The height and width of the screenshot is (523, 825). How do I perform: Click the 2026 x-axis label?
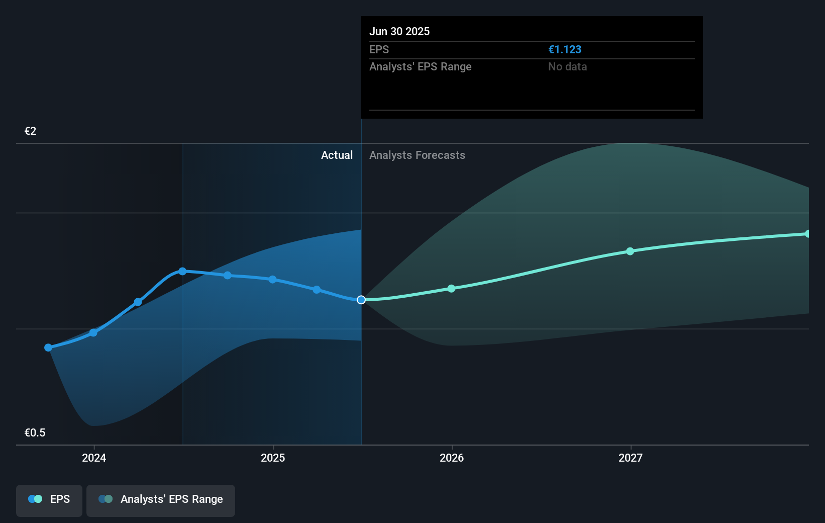(452, 458)
